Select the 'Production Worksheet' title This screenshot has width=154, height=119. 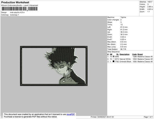tap(15, 2)
